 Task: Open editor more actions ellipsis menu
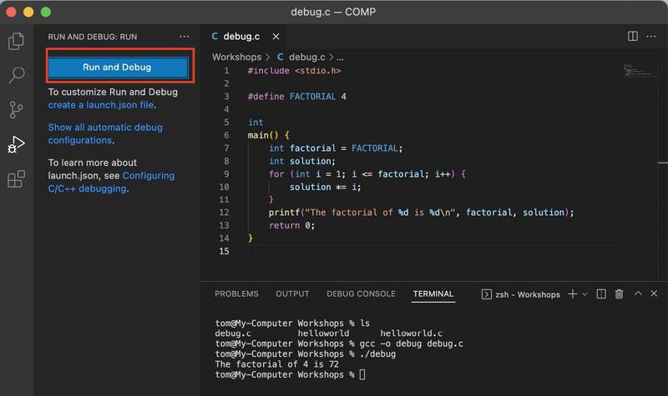(650, 37)
